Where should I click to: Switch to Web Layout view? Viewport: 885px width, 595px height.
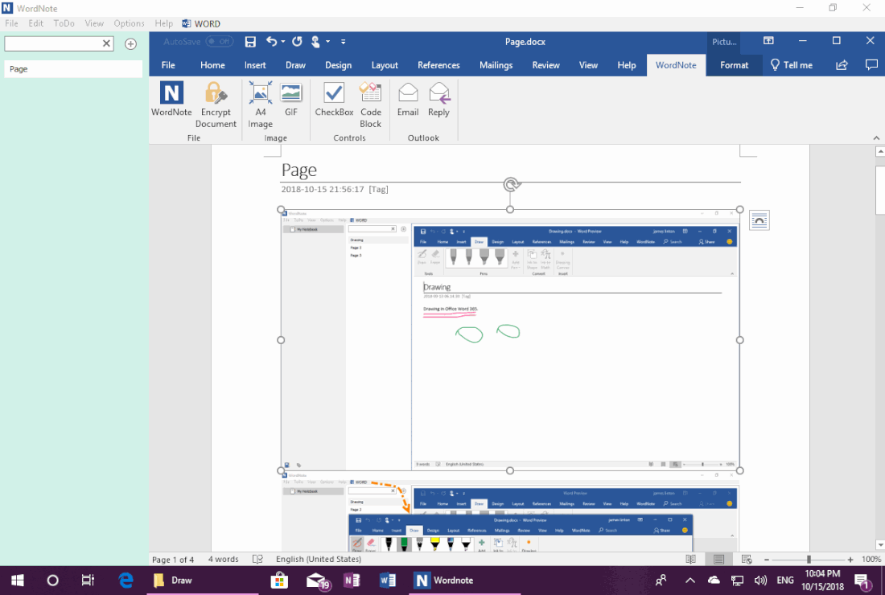747,560
